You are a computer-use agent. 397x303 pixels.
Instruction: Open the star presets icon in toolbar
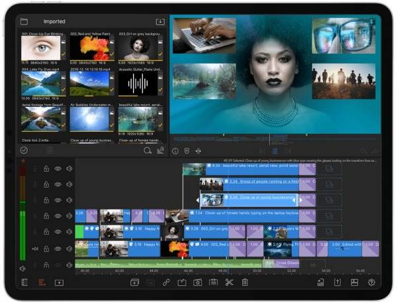coord(197,282)
